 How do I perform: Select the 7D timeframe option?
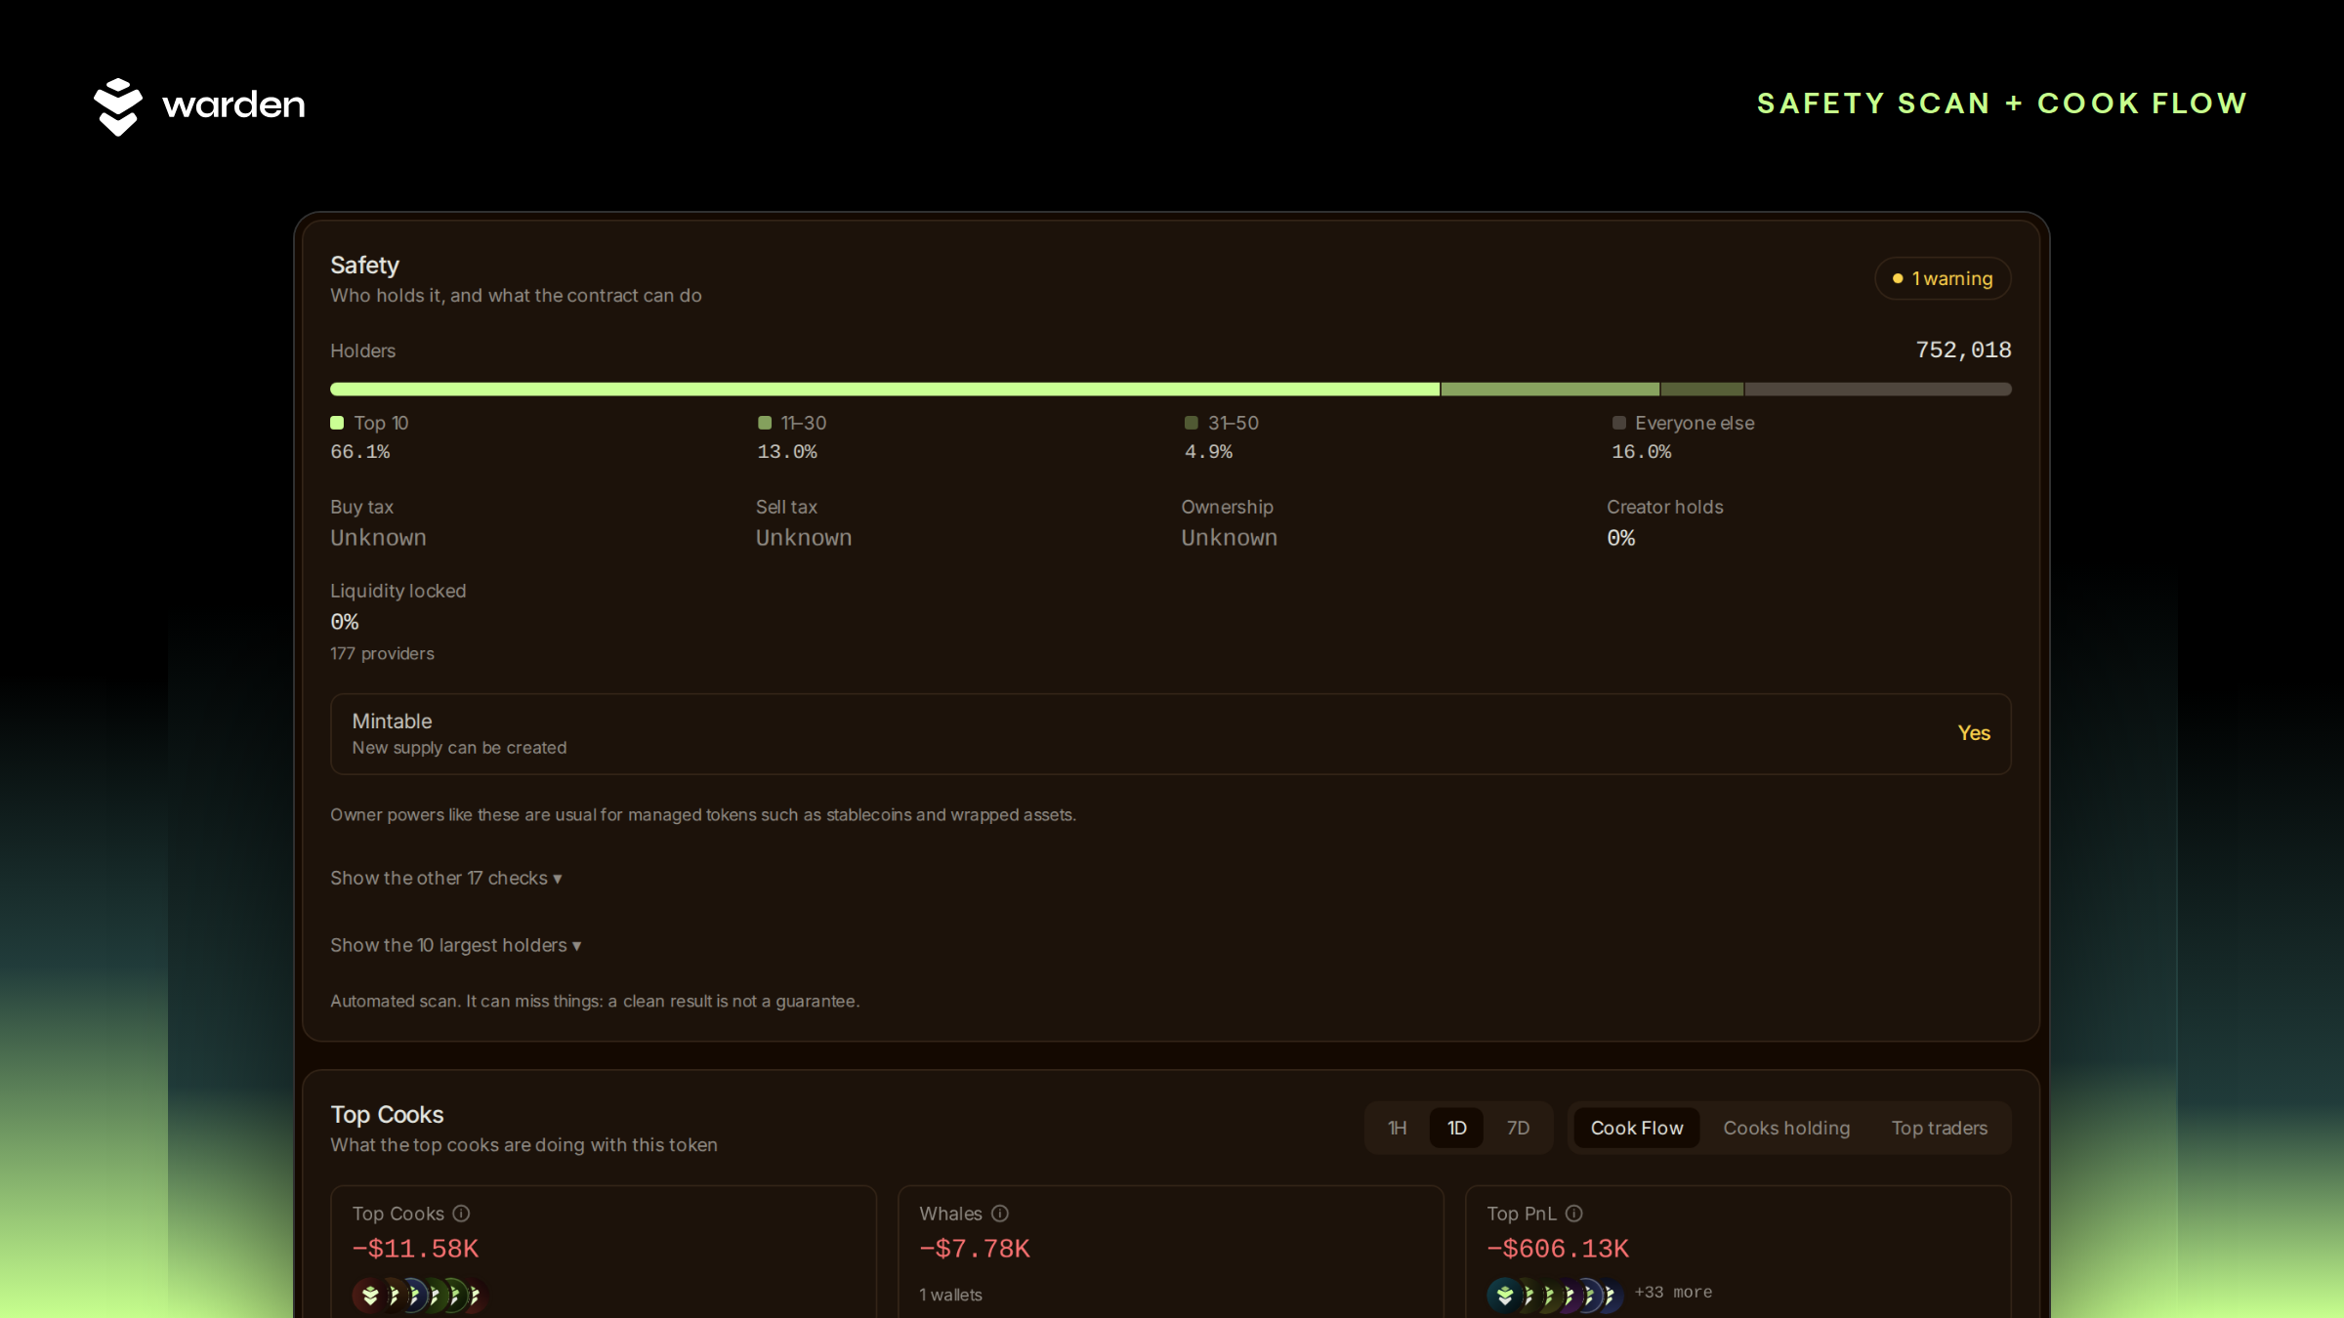tap(1518, 1128)
